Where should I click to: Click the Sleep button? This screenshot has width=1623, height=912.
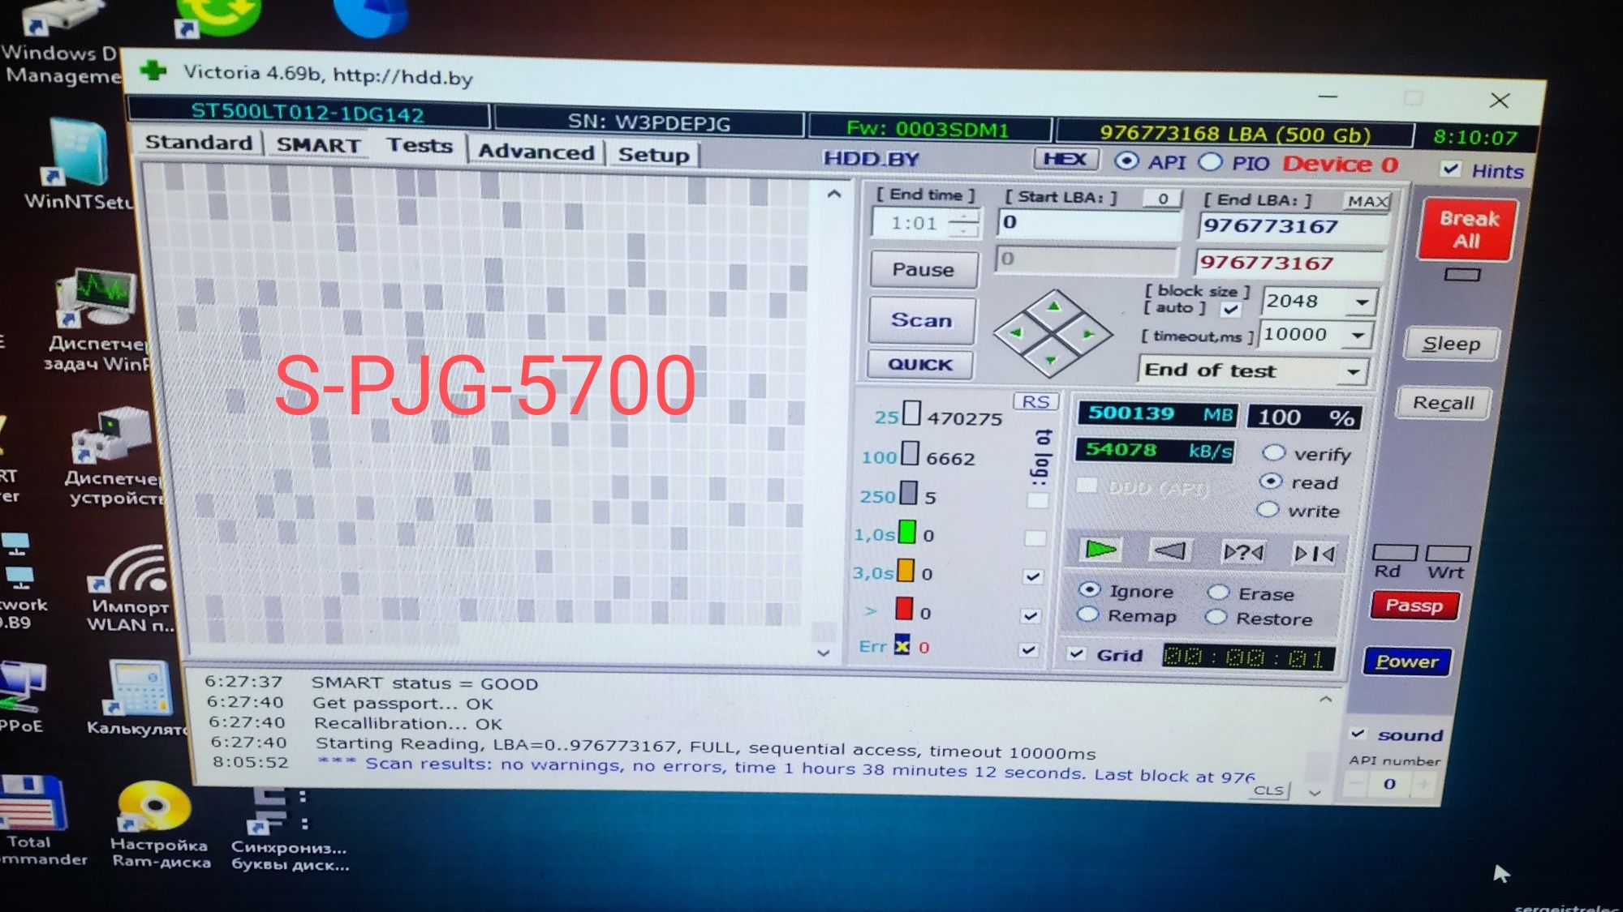point(1451,343)
